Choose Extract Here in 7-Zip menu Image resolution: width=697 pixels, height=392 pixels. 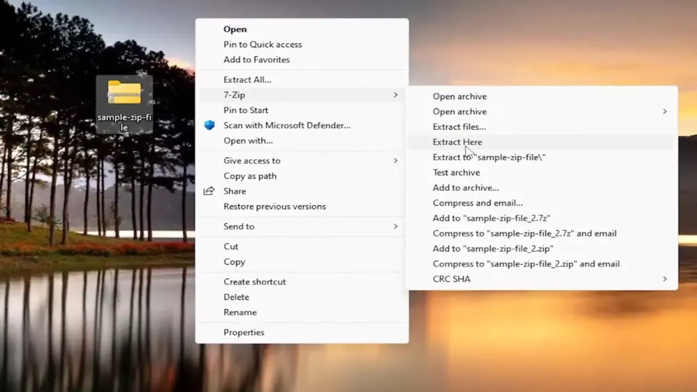[457, 142]
